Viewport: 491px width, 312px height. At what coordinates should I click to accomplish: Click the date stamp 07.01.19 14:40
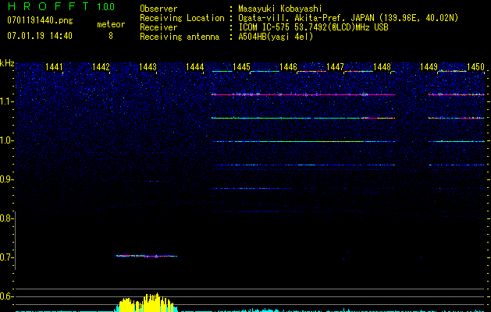[40, 36]
